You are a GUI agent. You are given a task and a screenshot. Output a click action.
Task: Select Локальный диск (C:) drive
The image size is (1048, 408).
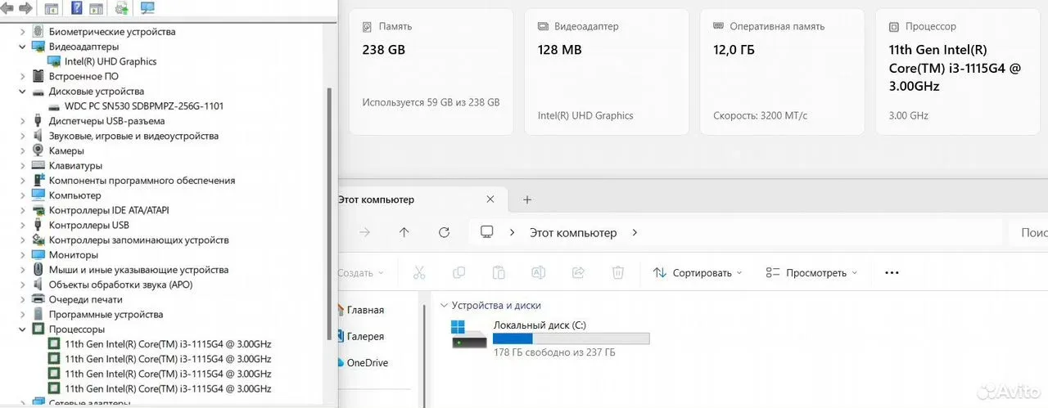550,339
